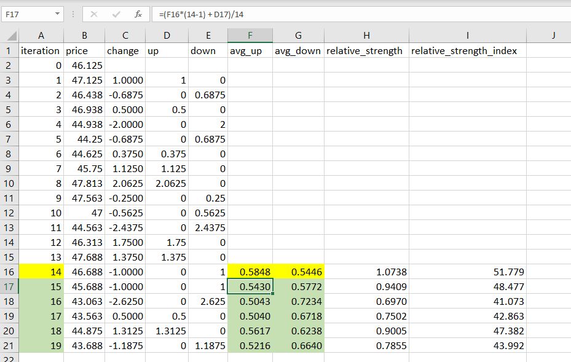Select row 21 header
571x362 pixels.
[9, 345]
